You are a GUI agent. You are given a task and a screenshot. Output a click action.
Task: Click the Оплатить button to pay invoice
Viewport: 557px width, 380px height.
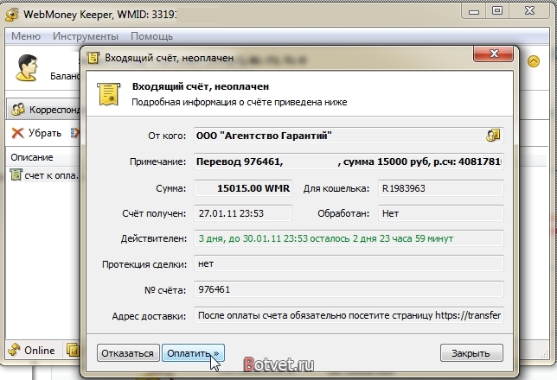193,353
